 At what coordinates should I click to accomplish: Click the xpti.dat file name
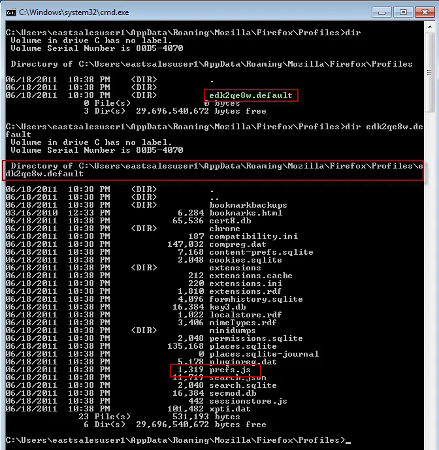pos(230,409)
